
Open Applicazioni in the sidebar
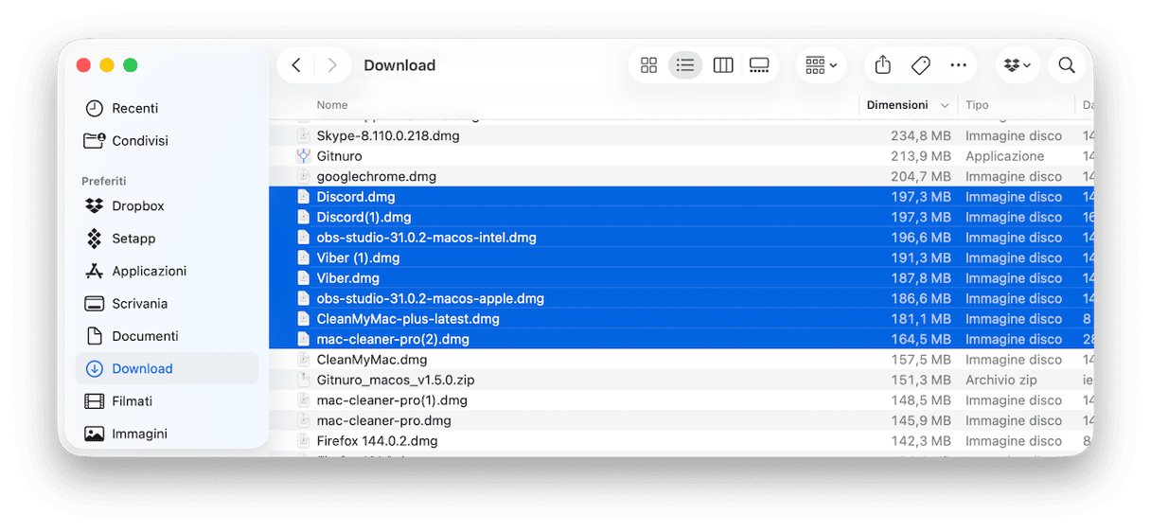(x=167, y=271)
